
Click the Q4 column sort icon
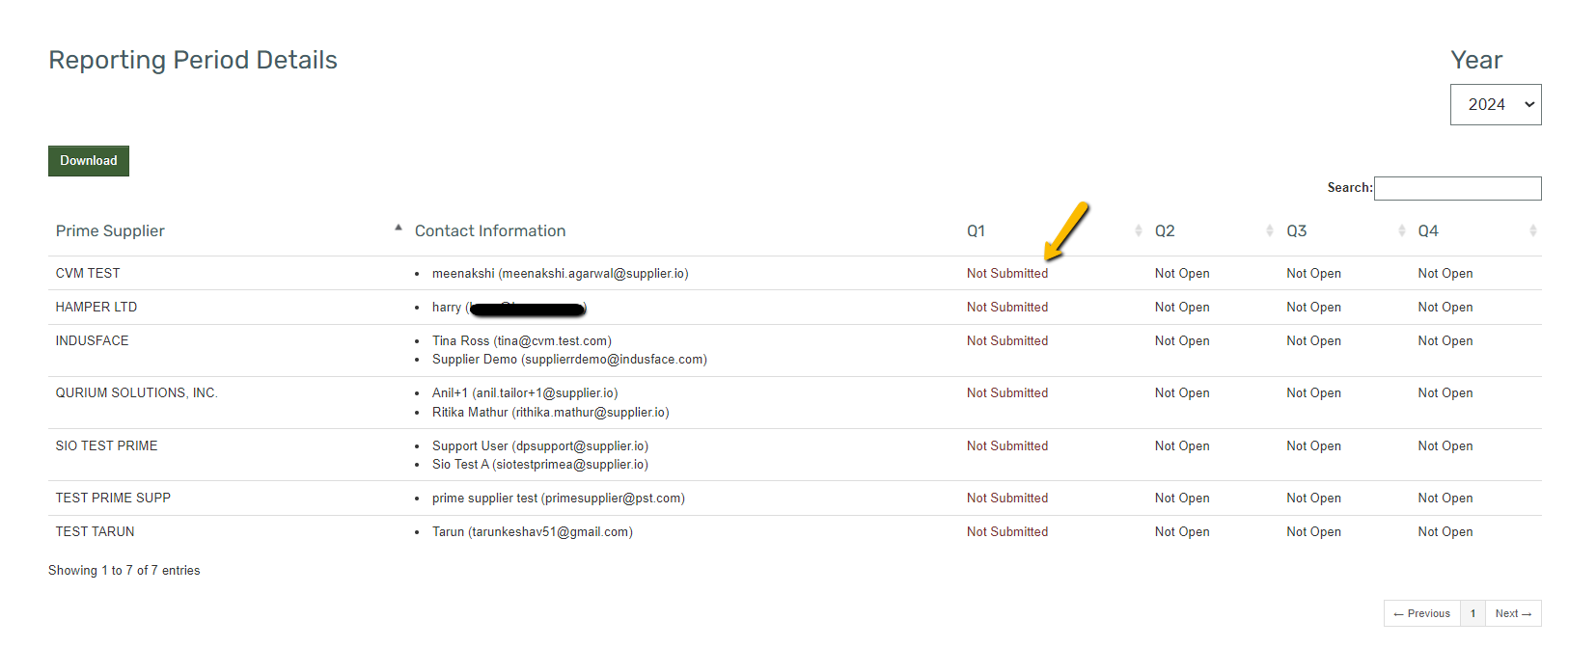[1532, 230]
